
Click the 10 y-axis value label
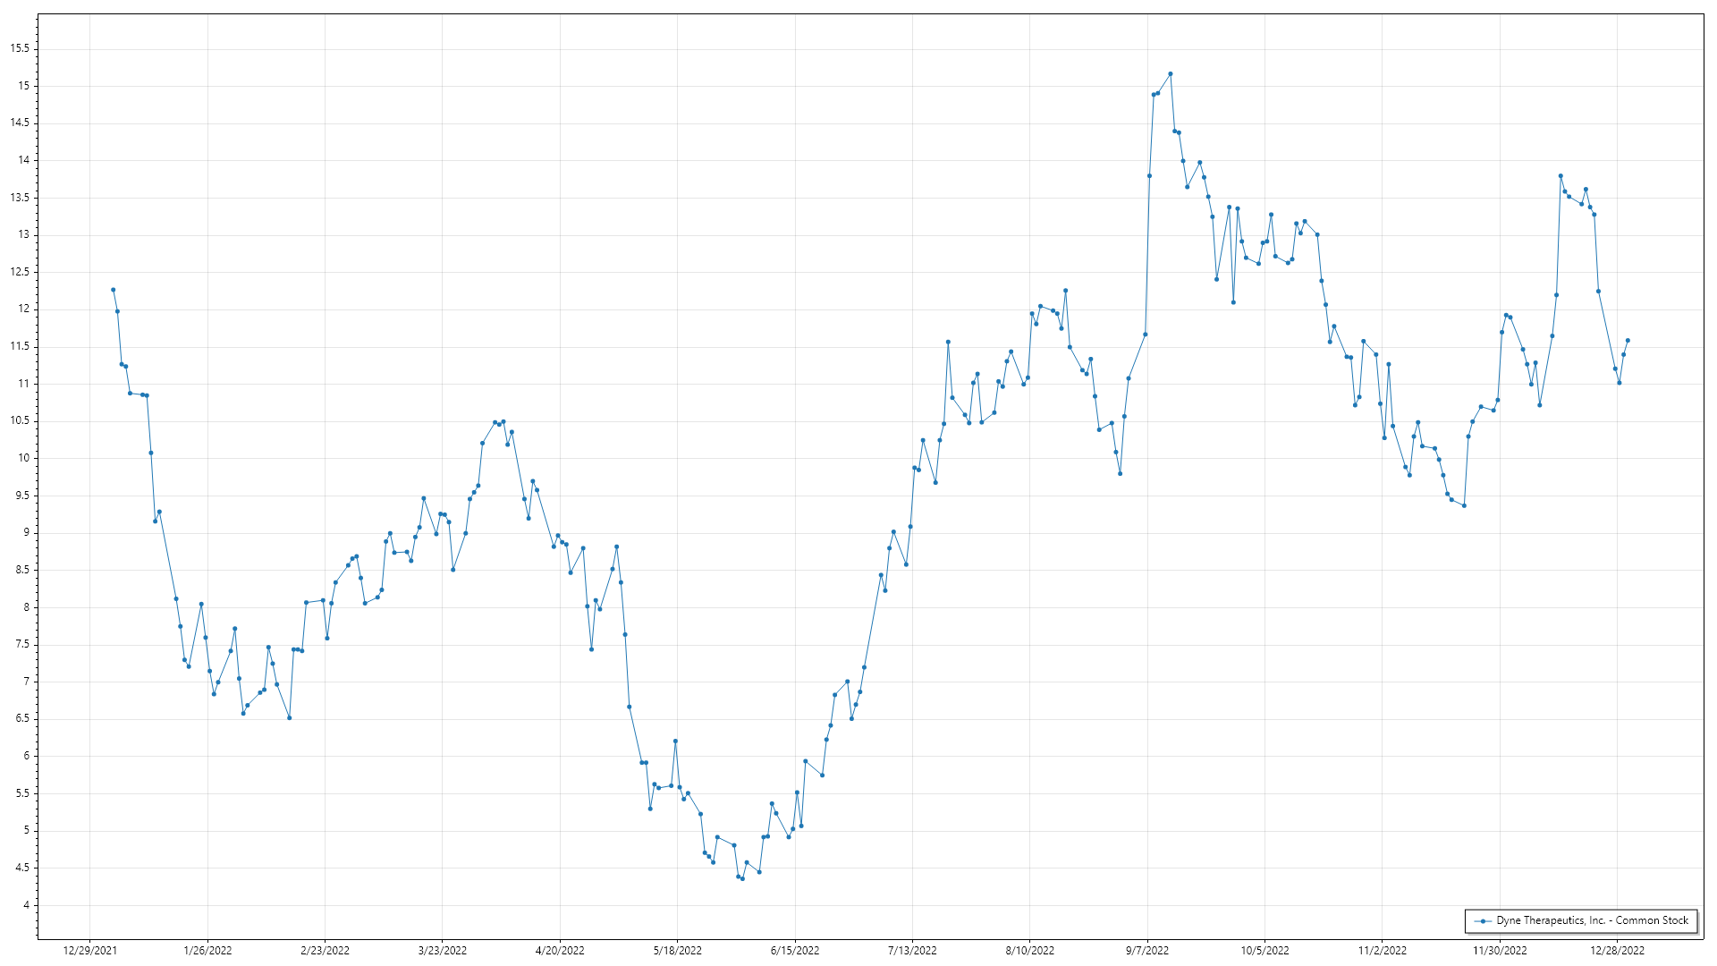[23, 458]
